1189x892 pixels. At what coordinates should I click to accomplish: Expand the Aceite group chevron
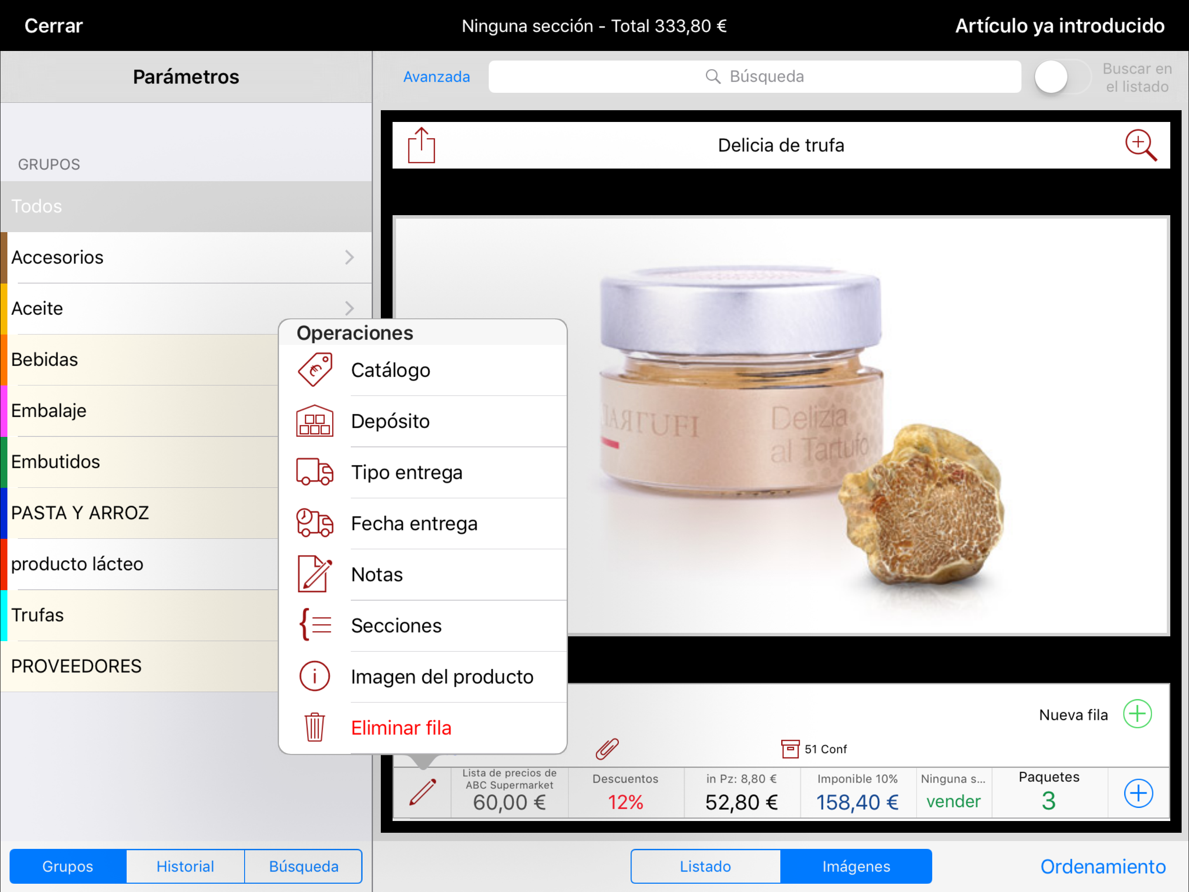pos(349,308)
